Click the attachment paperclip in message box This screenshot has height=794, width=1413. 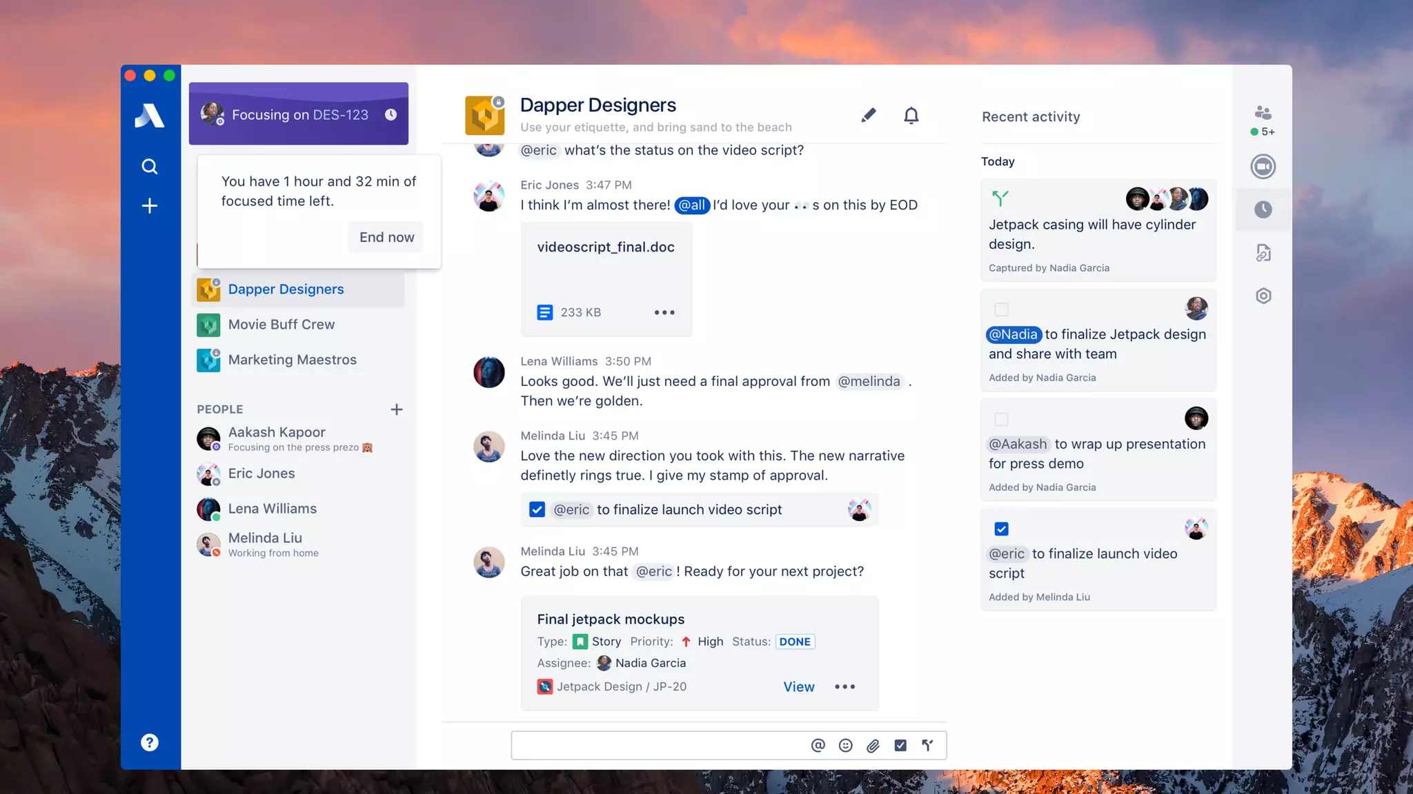click(x=873, y=745)
